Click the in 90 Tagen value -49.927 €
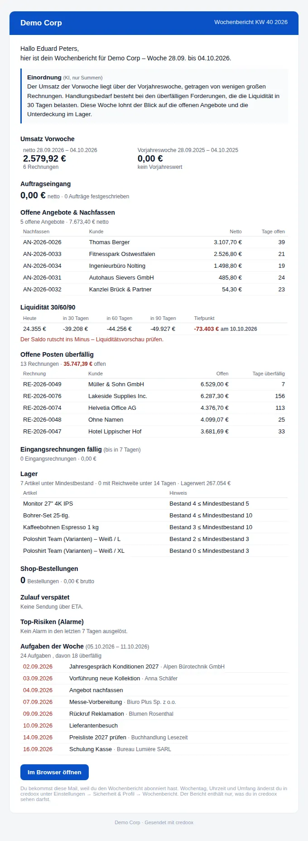Image resolution: width=308 pixels, height=841 pixels. coord(163,329)
